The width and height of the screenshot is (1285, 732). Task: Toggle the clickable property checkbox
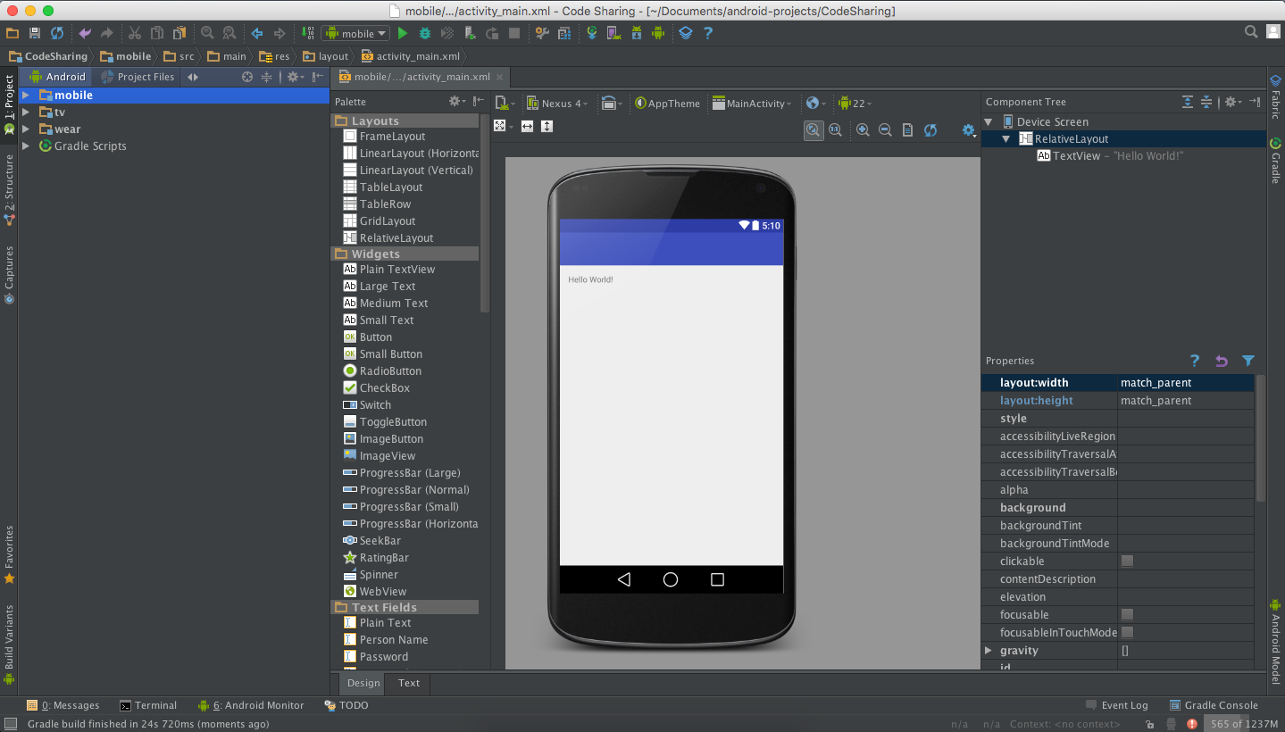(x=1127, y=561)
